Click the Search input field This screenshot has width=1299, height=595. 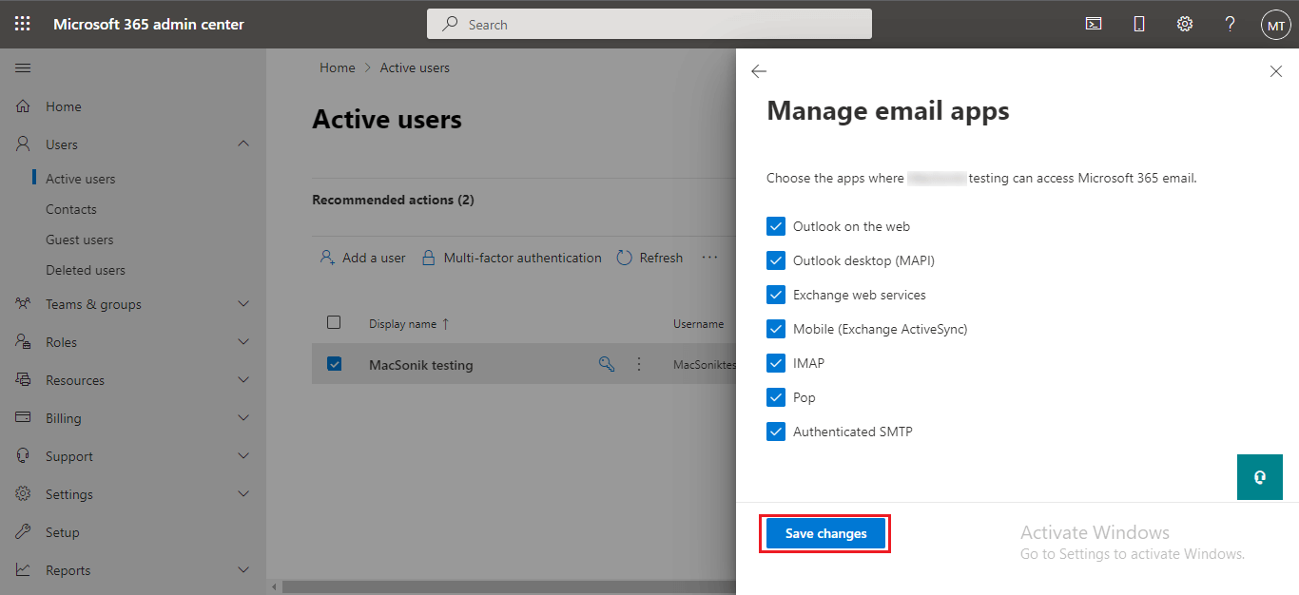click(656, 25)
